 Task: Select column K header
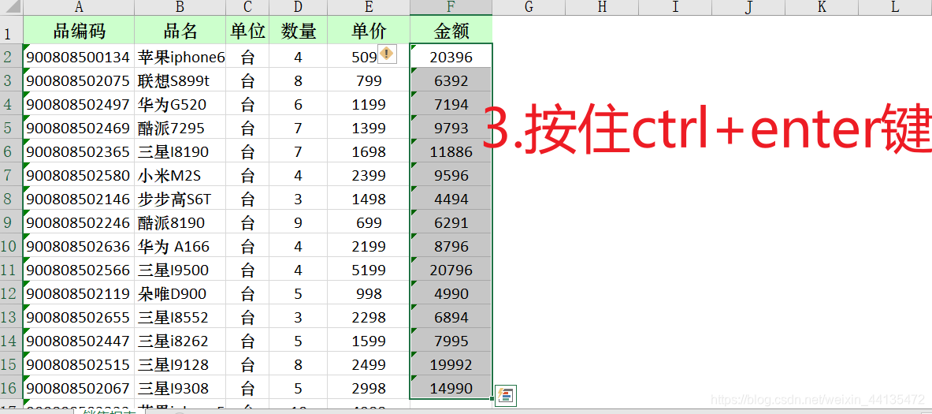(822, 7)
